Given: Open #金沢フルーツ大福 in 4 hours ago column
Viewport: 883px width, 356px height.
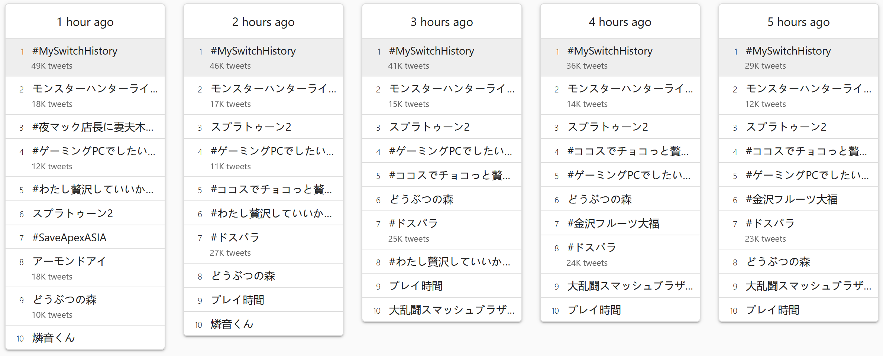Looking at the screenshot, I should point(613,223).
